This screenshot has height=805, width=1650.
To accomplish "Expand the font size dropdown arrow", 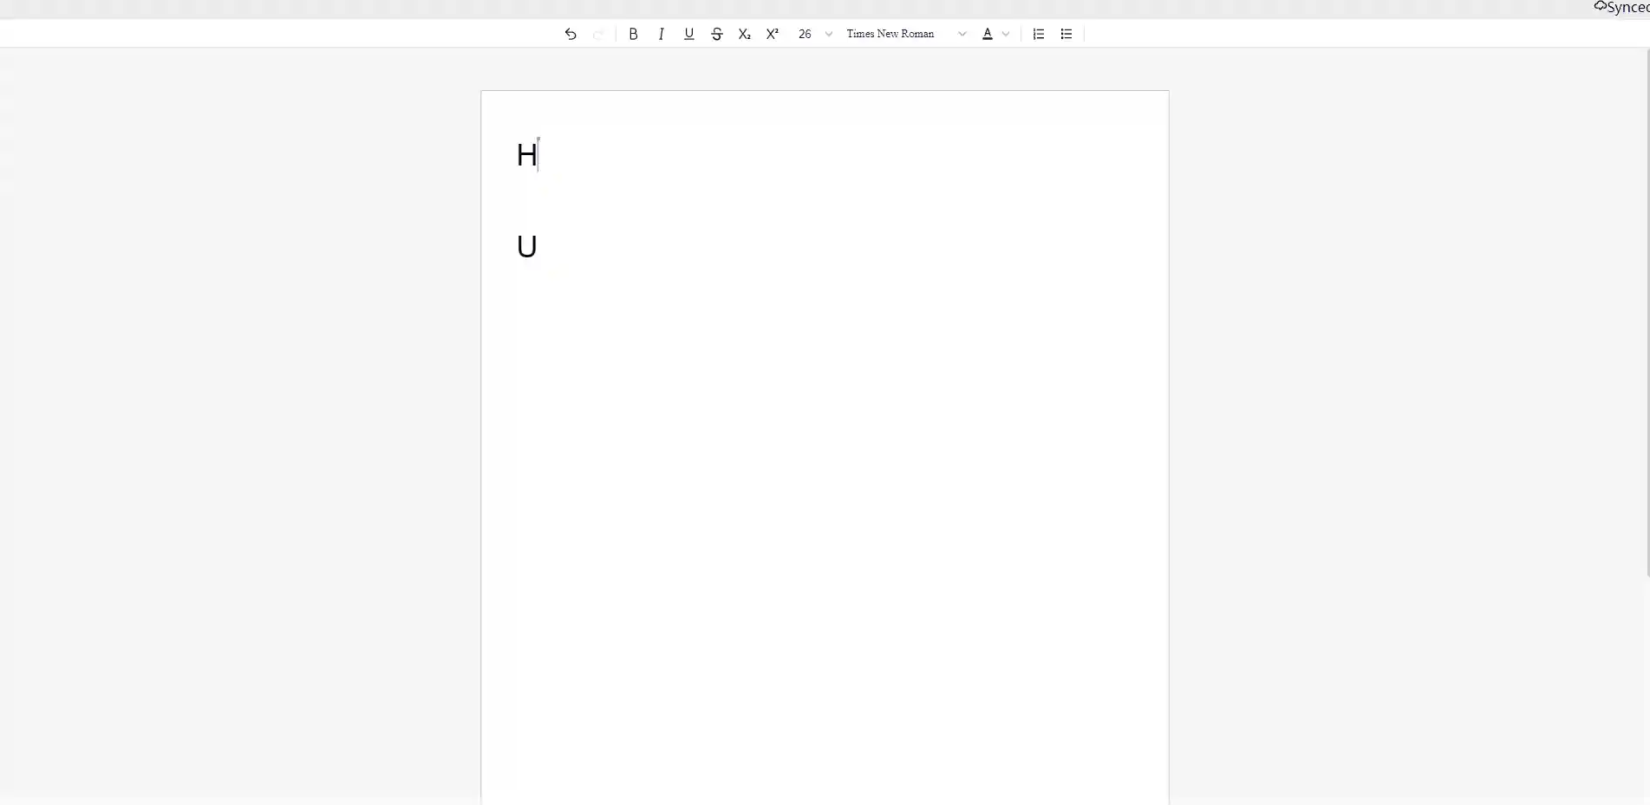I will point(829,34).
